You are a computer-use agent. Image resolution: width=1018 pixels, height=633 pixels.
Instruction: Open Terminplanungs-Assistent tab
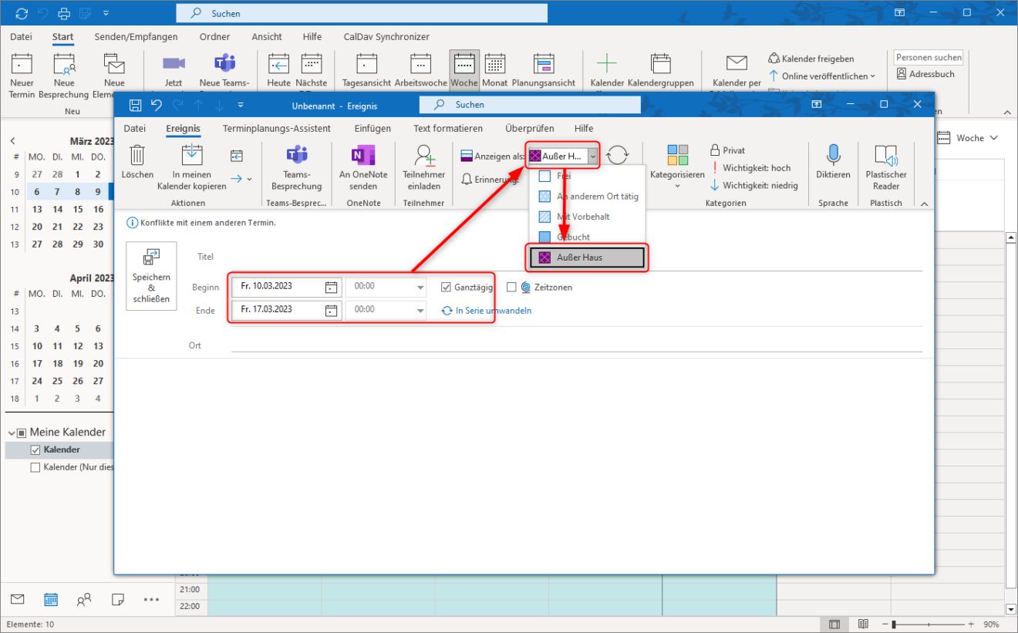point(277,129)
